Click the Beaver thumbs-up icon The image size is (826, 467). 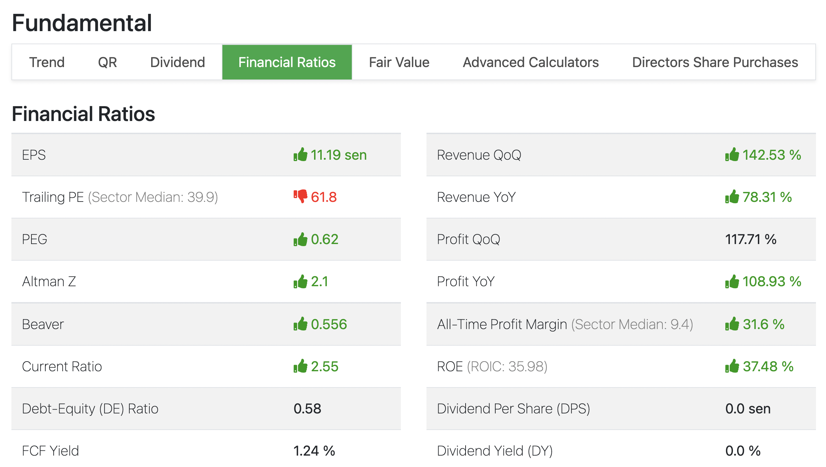tap(300, 324)
